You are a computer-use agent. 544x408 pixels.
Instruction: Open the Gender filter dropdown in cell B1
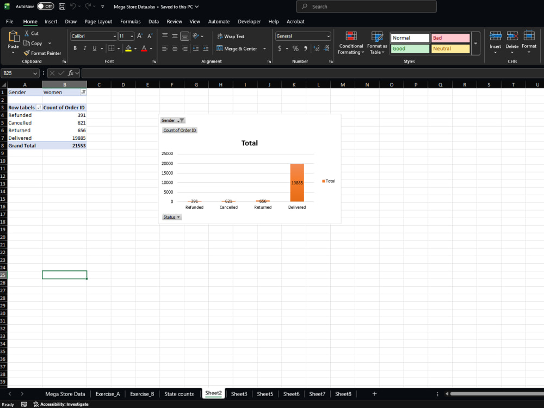[83, 92]
